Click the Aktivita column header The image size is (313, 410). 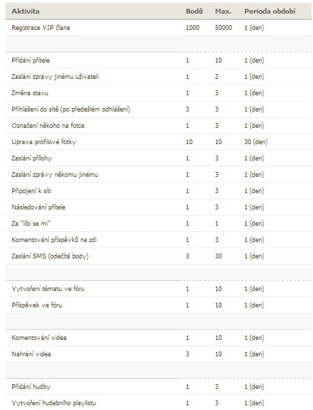25,12
